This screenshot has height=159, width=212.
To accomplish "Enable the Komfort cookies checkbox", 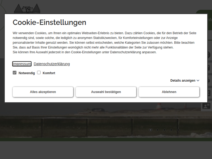I will pos(39,73).
